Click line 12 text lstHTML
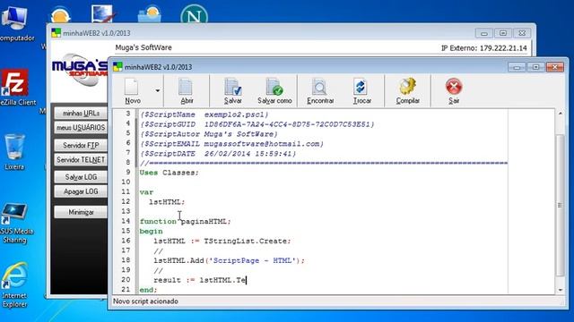 point(167,202)
